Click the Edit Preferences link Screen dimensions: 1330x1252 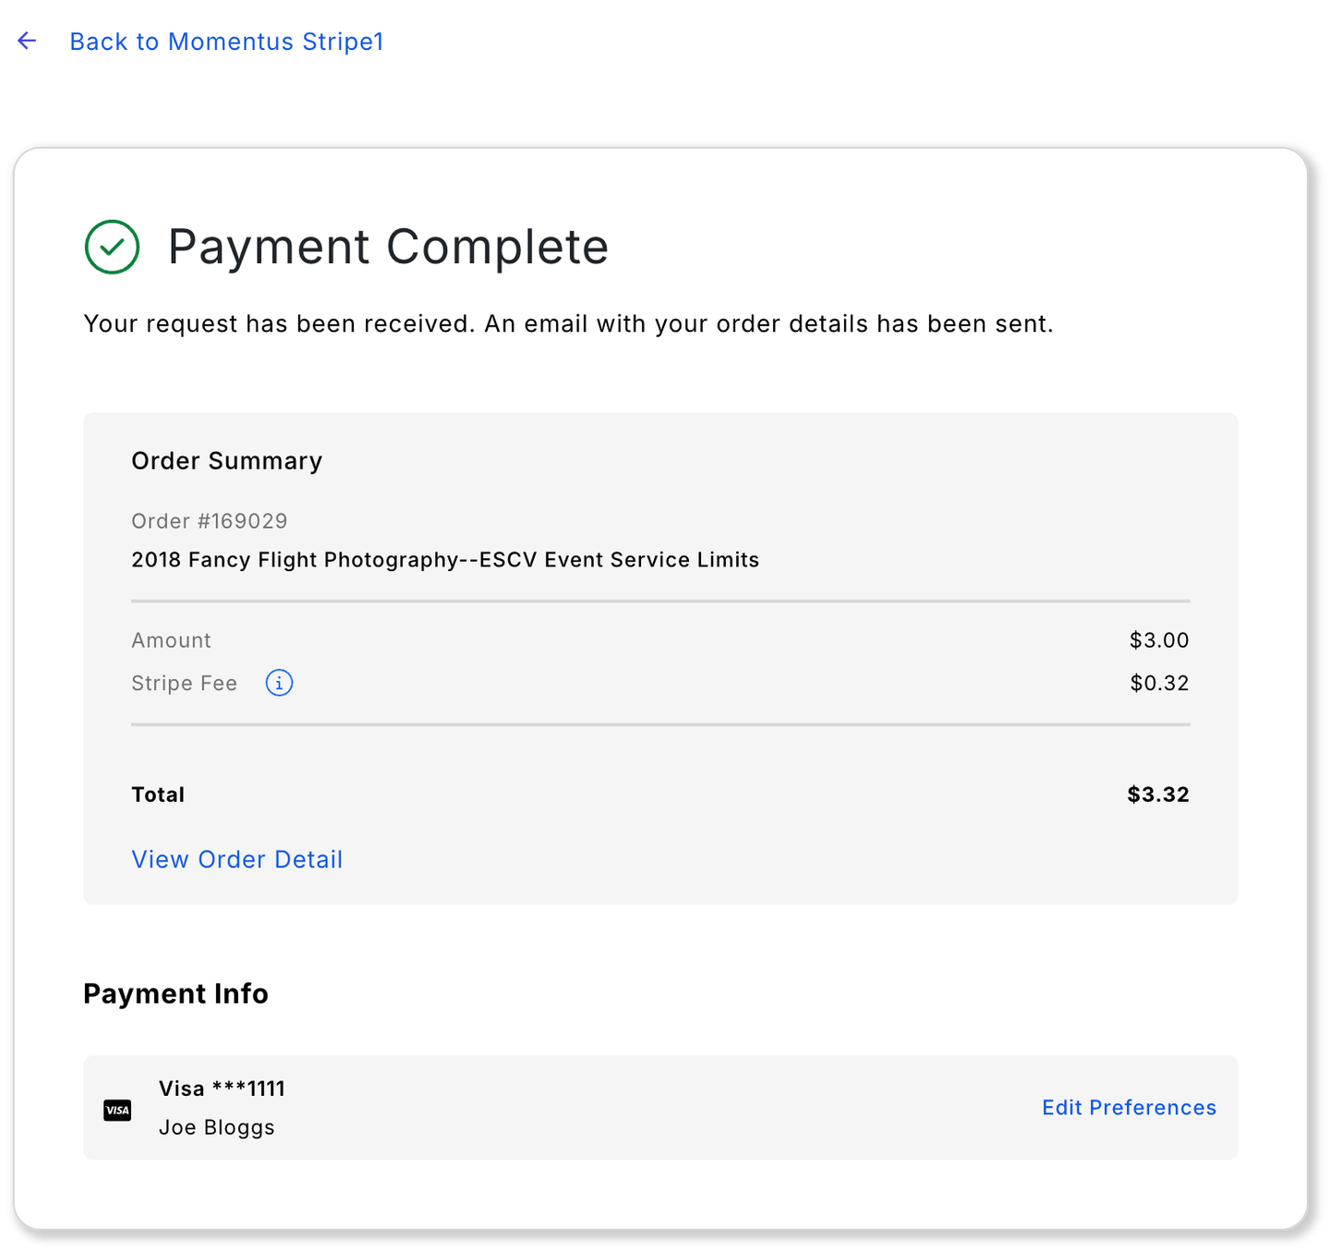coord(1129,1107)
